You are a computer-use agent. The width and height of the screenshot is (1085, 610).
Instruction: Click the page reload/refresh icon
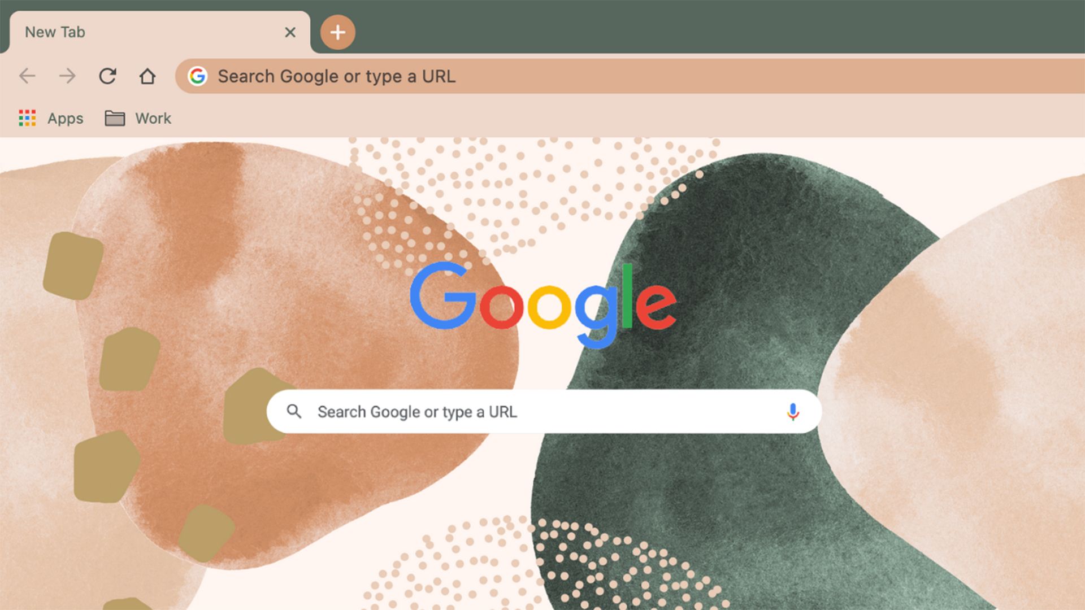coord(107,75)
